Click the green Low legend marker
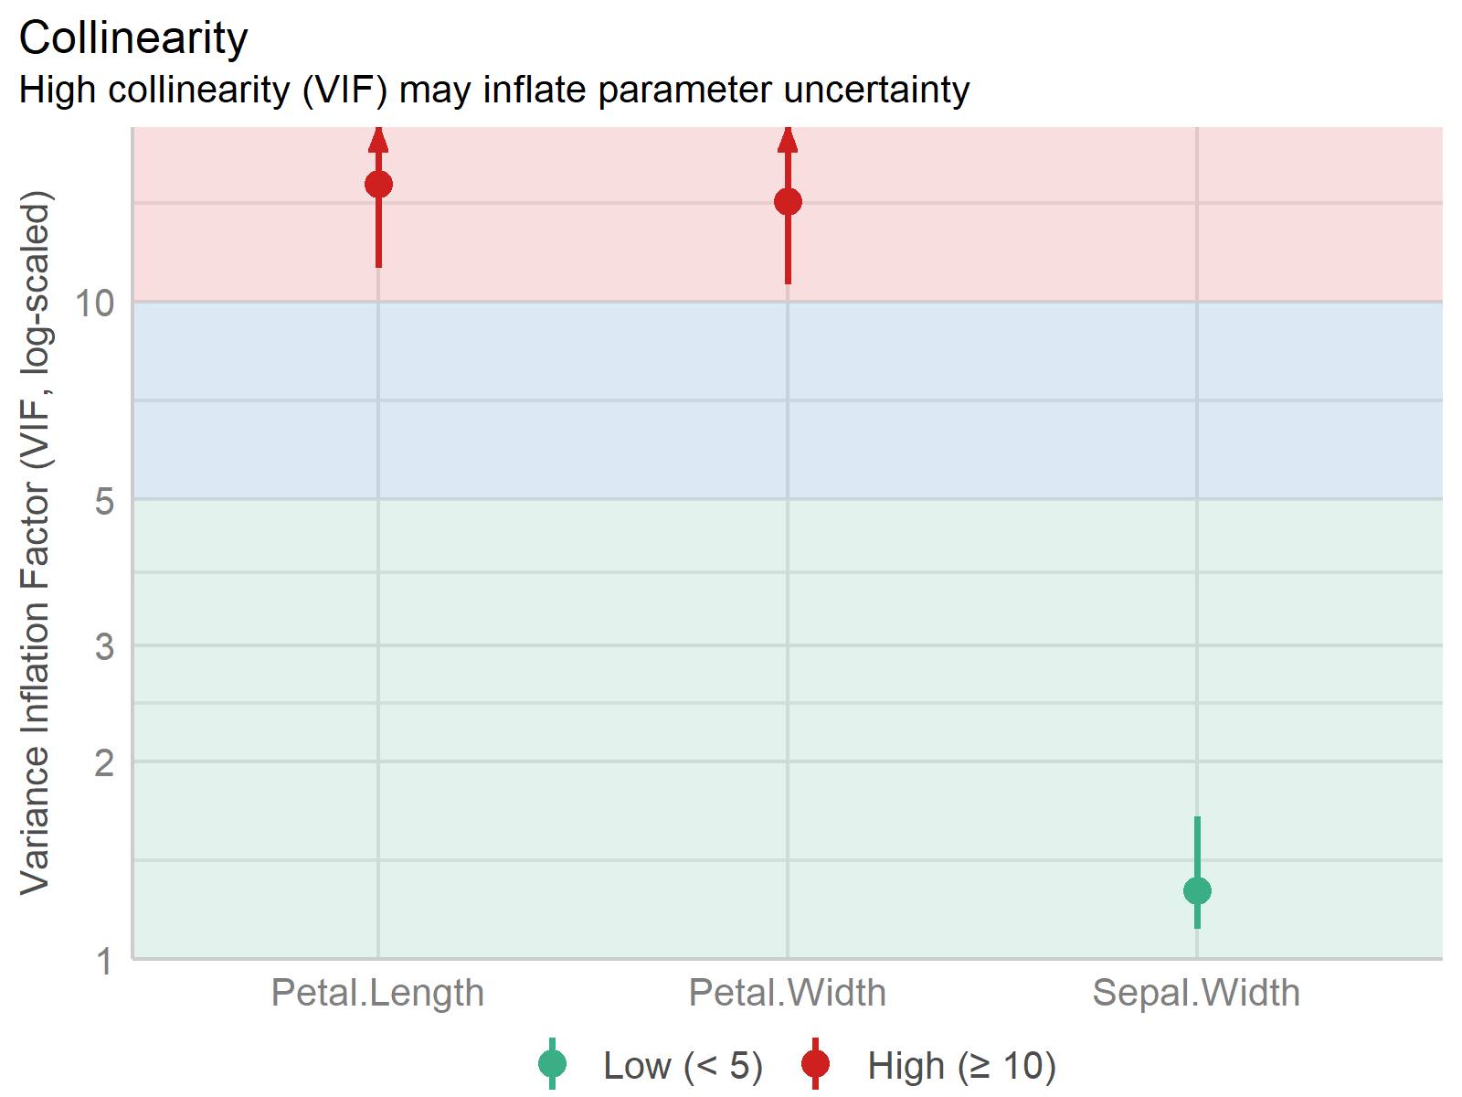Image resolution: width=1462 pixels, height=1097 pixels. (x=552, y=1064)
